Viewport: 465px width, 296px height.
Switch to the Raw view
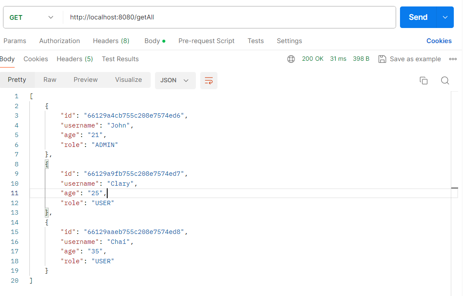pos(50,80)
